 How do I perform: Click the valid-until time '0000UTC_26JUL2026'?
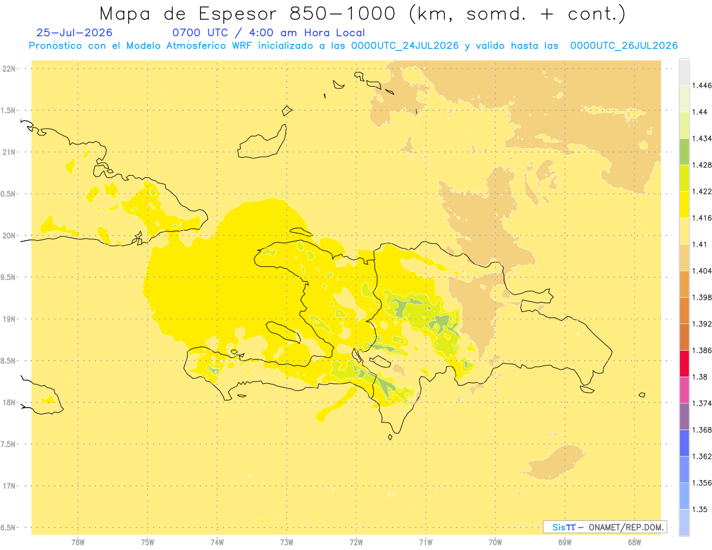pyautogui.click(x=624, y=46)
